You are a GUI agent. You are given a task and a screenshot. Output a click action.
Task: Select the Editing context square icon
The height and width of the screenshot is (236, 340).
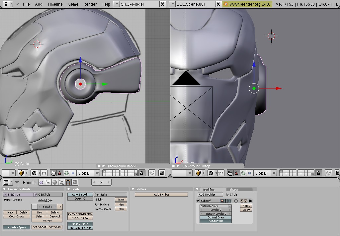(68, 182)
